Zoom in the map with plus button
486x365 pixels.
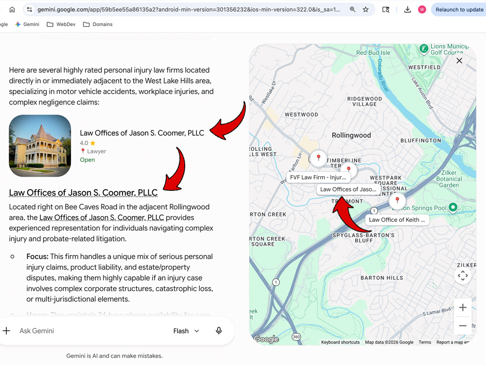(463, 308)
